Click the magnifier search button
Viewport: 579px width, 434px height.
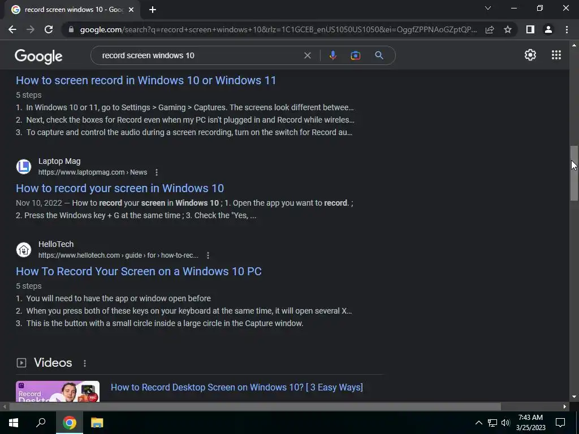(x=379, y=55)
